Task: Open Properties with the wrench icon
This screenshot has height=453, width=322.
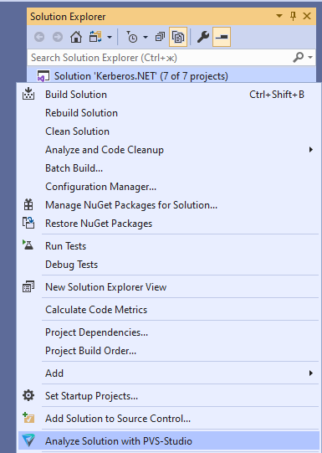Action: pyautogui.click(x=203, y=37)
